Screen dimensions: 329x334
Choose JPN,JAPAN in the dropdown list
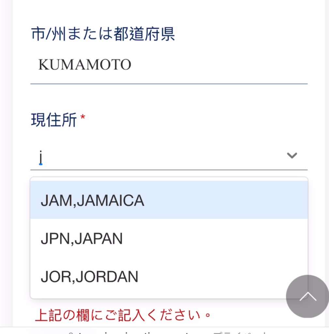click(x=169, y=239)
